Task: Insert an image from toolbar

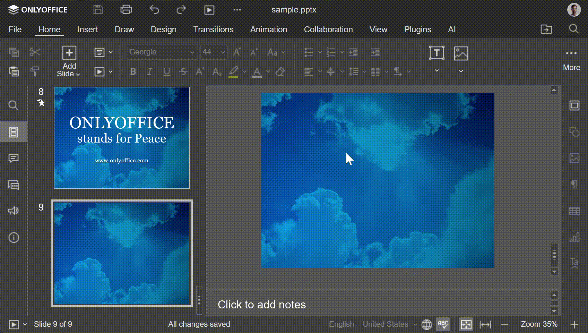Action: pyautogui.click(x=461, y=53)
